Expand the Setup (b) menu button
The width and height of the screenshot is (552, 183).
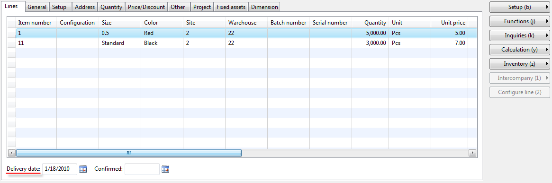coord(520,7)
